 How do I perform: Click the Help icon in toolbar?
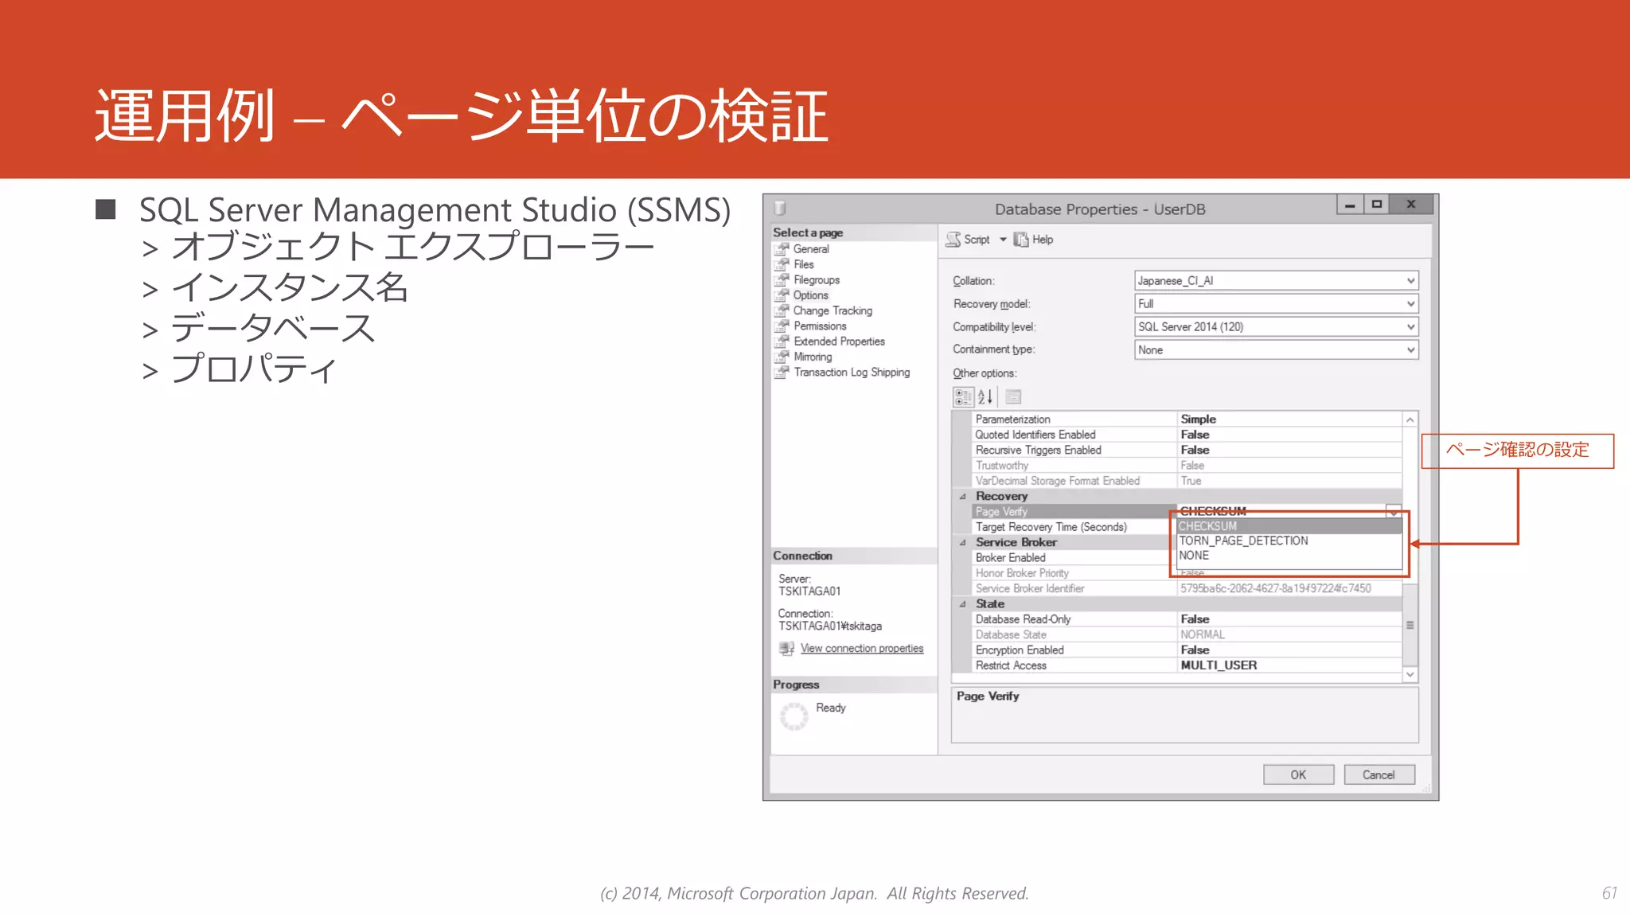click(1021, 240)
